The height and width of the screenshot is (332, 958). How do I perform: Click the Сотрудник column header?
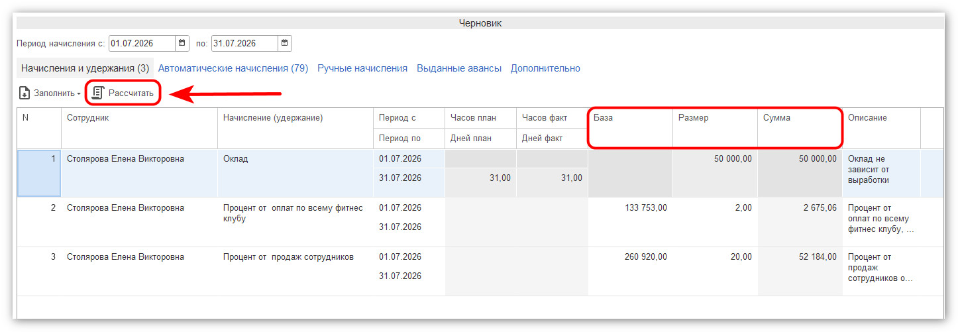pyautogui.click(x=139, y=128)
